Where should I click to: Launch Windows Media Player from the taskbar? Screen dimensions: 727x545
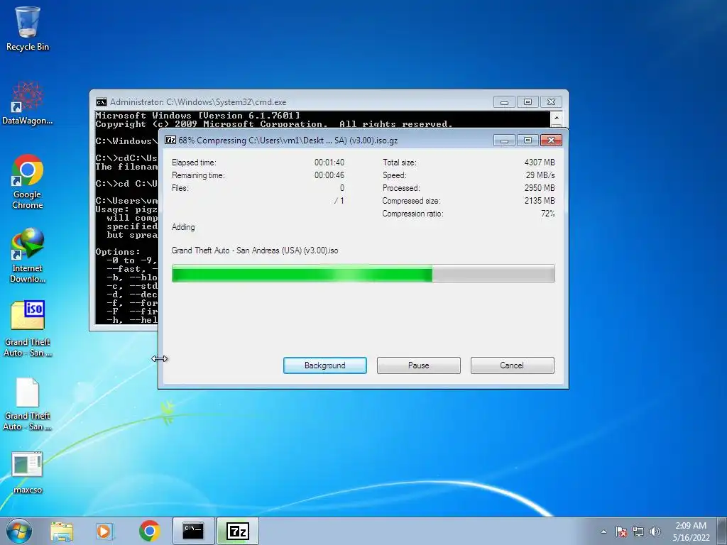coord(105,531)
